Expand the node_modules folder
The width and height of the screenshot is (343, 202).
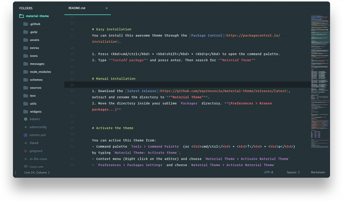25,72
